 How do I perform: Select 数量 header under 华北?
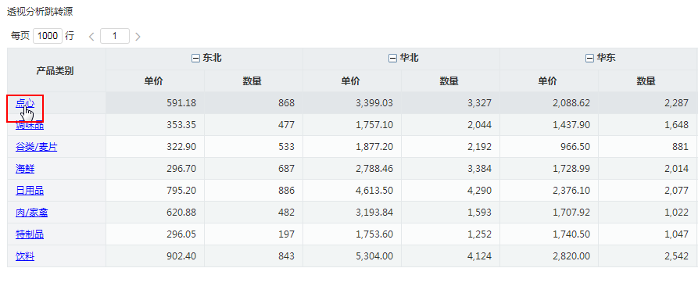(x=450, y=81)
